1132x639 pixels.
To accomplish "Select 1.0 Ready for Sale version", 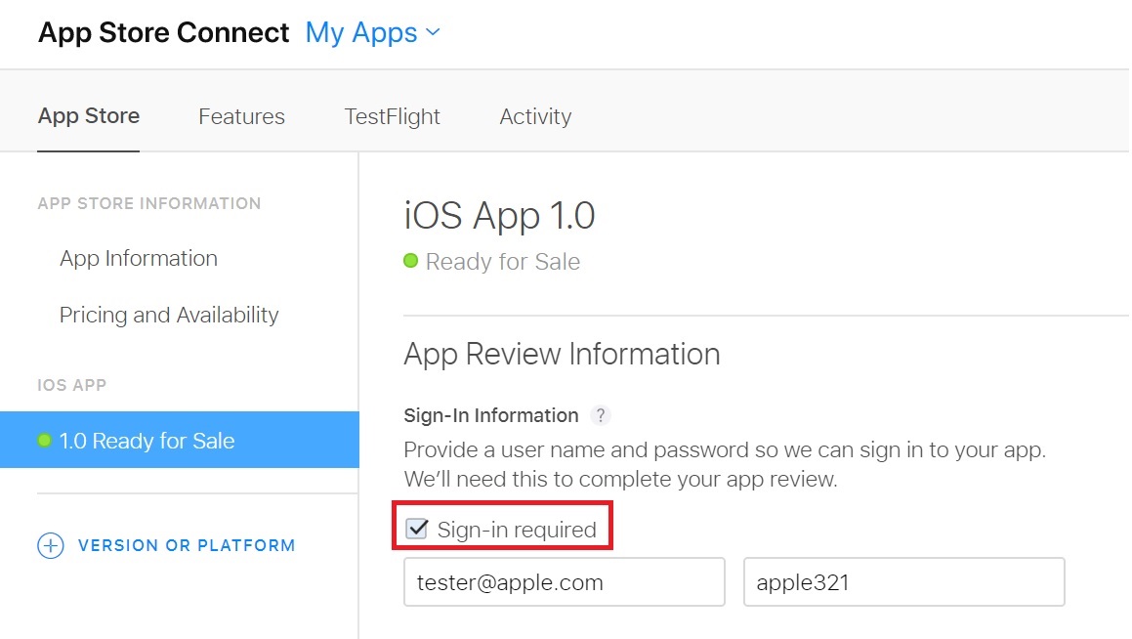I will [180, 440].
